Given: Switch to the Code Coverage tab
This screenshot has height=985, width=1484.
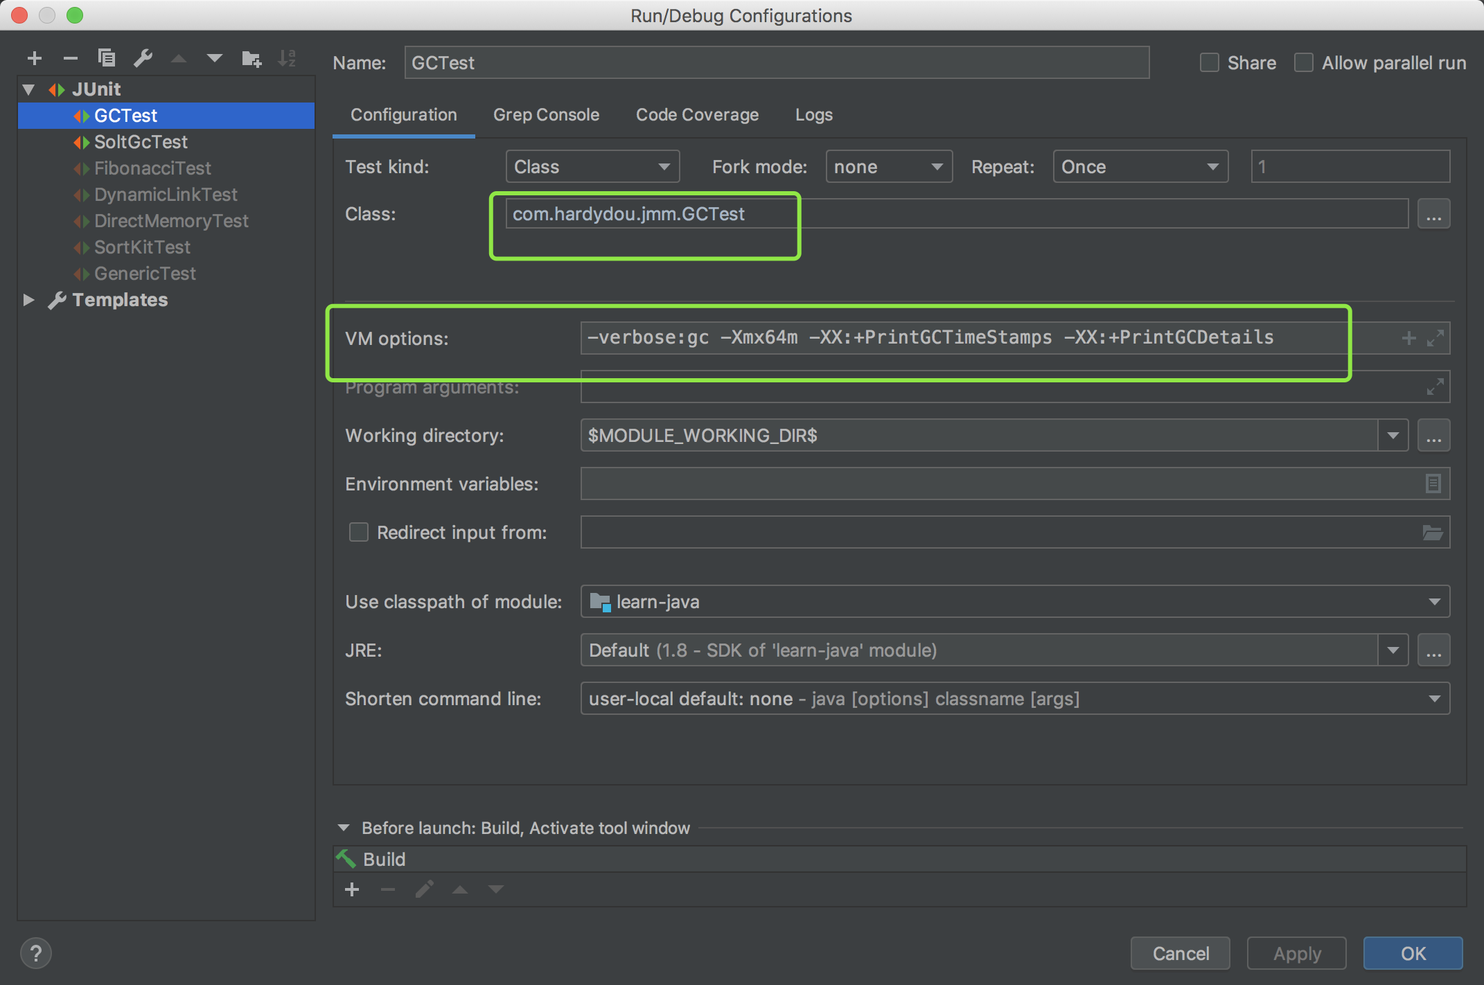Looking at the screenshot, I should [697, 115].
